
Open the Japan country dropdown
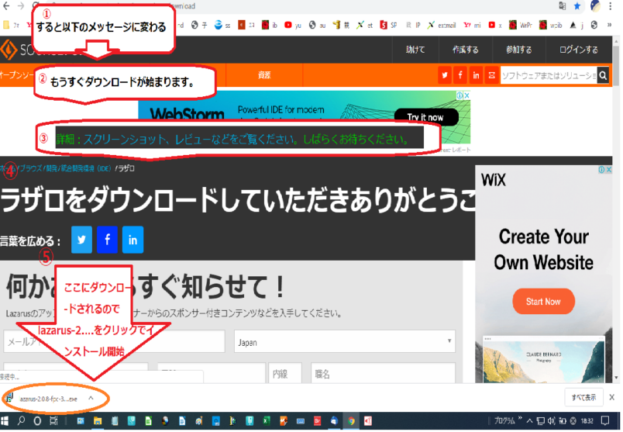(345, 342)
